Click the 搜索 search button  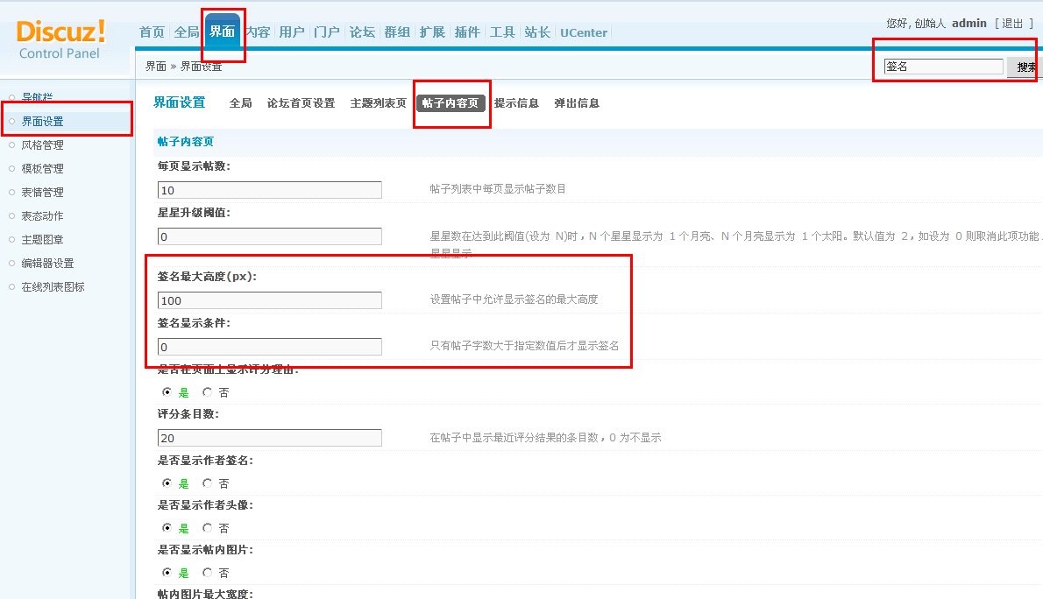pos(1025,67)
